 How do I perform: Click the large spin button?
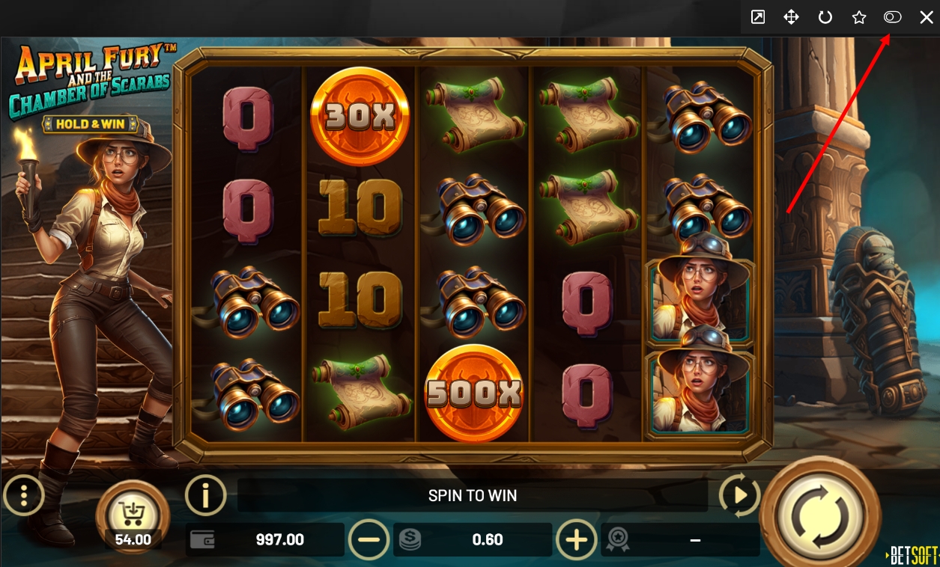click(821, 515)
